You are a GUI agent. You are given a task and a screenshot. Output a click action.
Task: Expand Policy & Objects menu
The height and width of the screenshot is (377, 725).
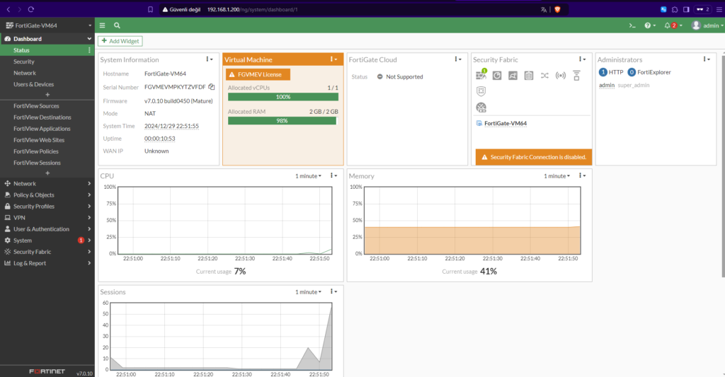coord(47,195)
